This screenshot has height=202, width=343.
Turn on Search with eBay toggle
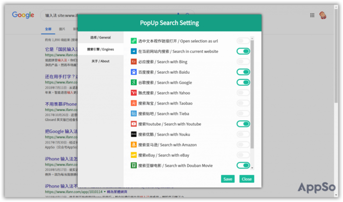point(243,155)
